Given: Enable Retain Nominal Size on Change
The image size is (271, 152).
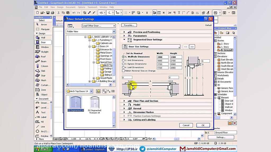Looking at the screenshot, I should (123, 71).
